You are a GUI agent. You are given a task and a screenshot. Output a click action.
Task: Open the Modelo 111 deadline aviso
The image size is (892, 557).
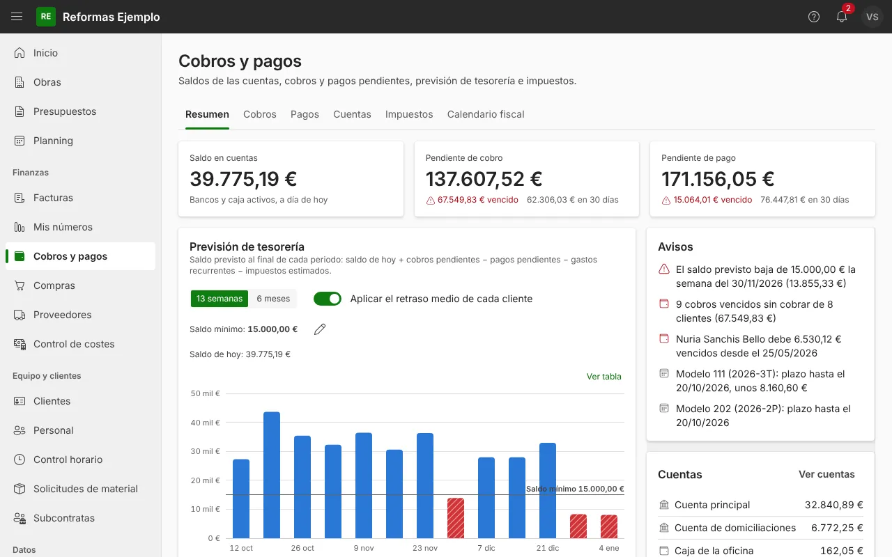point(760,381)
